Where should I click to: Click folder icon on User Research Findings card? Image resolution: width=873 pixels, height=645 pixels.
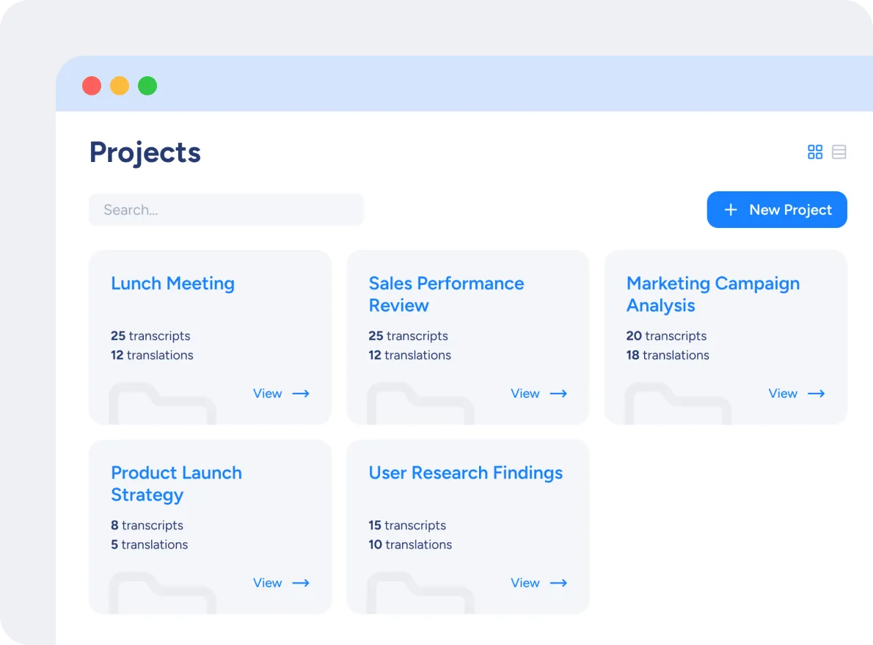420,594
